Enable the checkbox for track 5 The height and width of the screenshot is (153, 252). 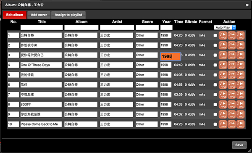(x=215, y=75)
